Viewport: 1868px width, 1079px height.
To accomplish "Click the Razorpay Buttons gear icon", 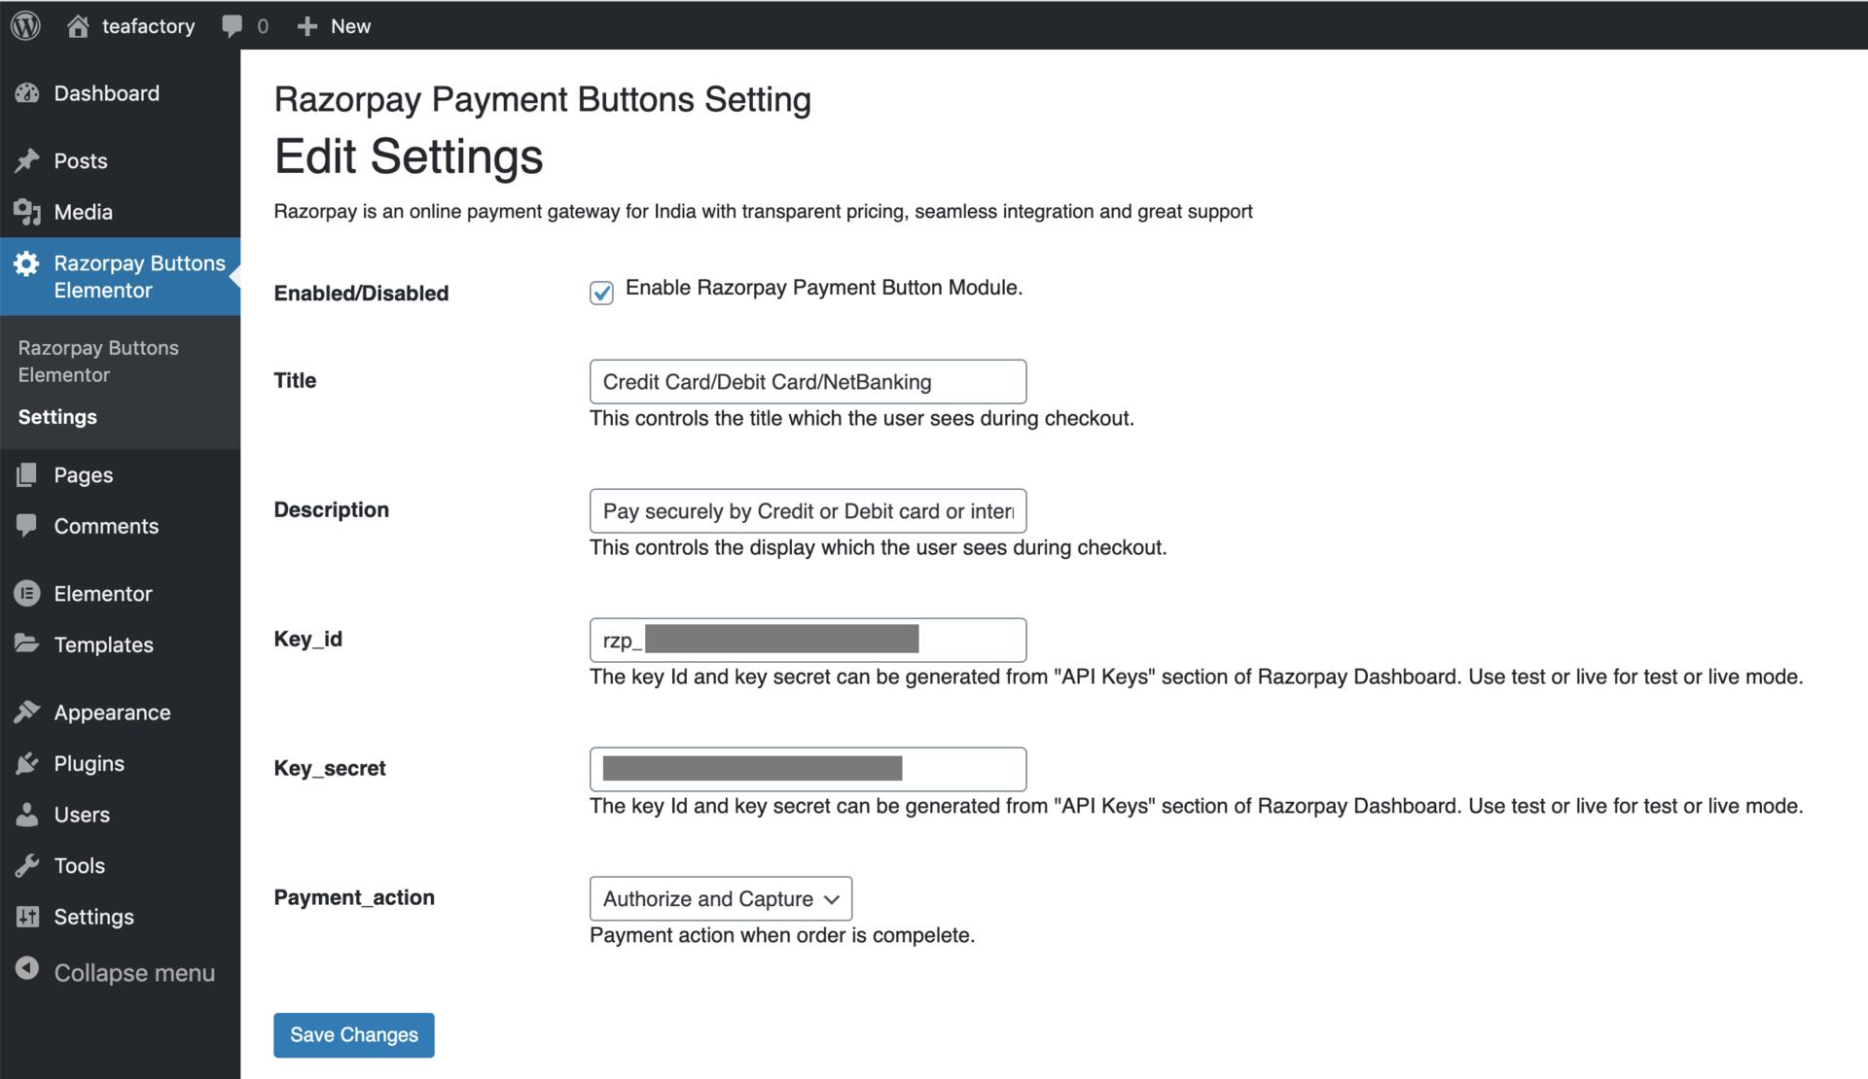I will coord(26,263).
